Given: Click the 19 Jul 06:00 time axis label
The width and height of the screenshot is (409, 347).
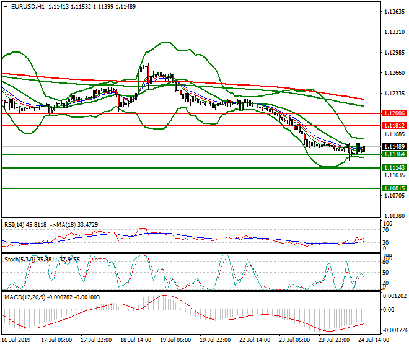Looking at the screenshot, I should [x=175, y=340].
